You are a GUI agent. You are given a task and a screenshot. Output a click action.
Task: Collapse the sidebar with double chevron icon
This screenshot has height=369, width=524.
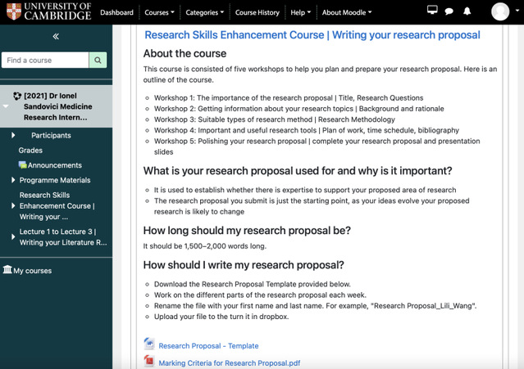click(56, 37)
